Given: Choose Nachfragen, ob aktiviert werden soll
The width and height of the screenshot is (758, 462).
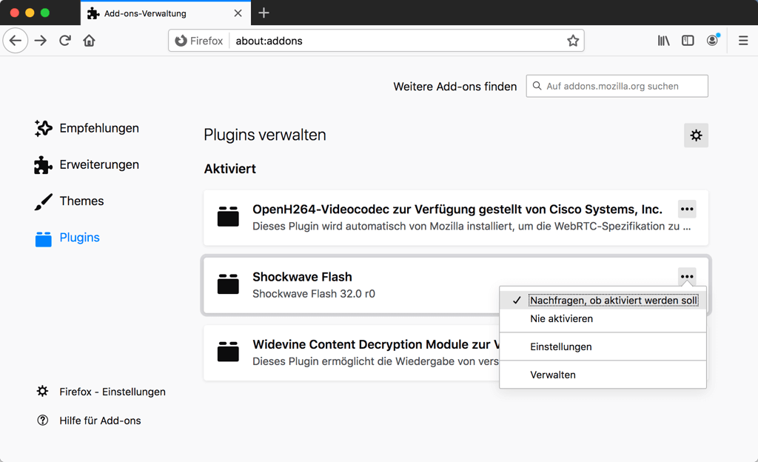Looking at the screenshot, I should [x=603, y=300].
